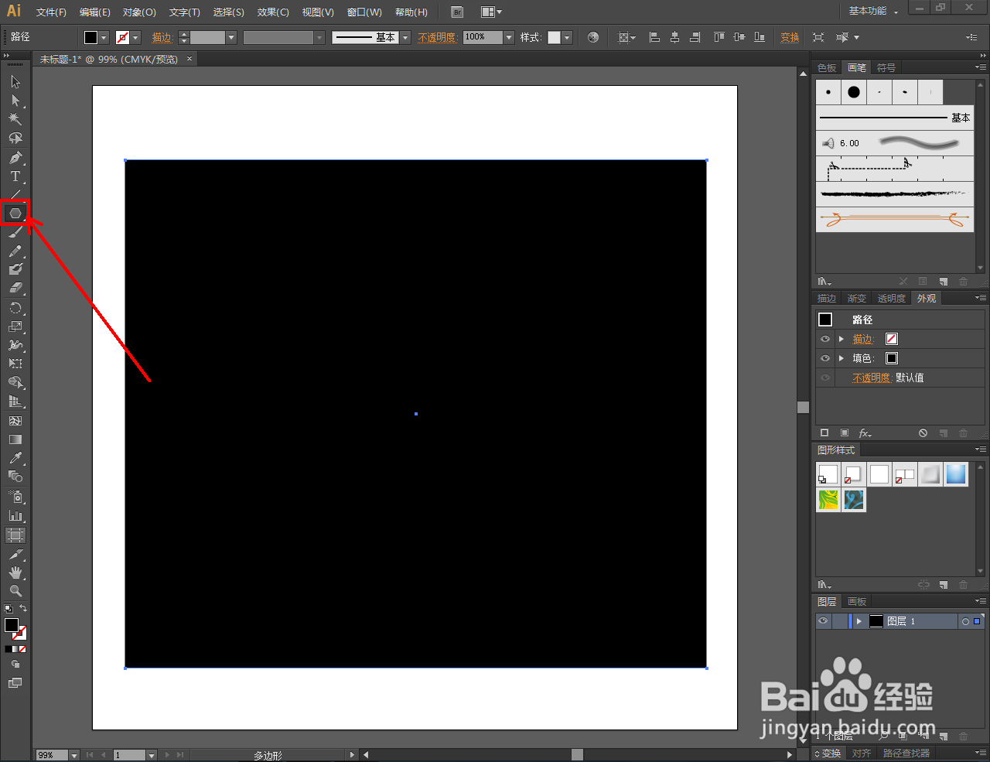Screen dimensions: 990x762
Task: Toggle visibility of 图层 1 layer
Action: tap(823, 621)
